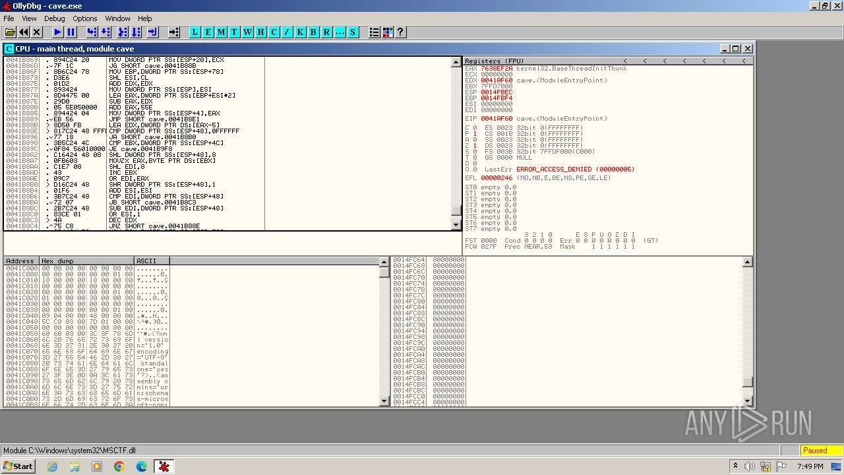Viewport: 844px width, 475px height.
Task: Show Breakpoints via B button
Action: (x=313, y=32)
